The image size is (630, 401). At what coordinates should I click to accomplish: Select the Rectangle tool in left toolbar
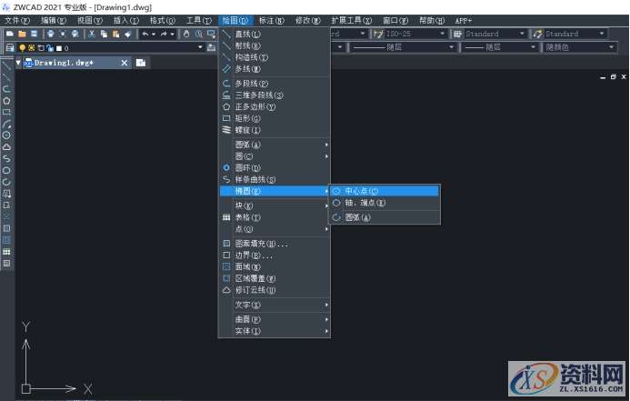(x=6, y=112)
